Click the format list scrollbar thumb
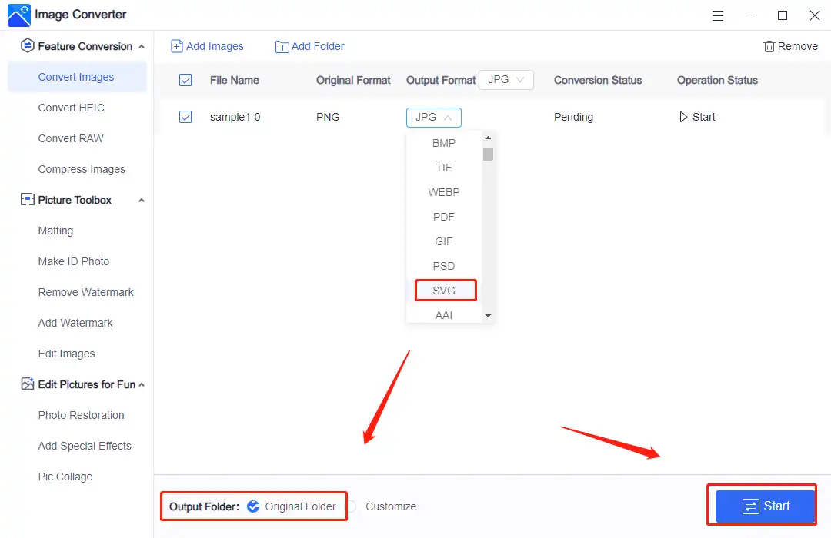 tap(488, 154)
